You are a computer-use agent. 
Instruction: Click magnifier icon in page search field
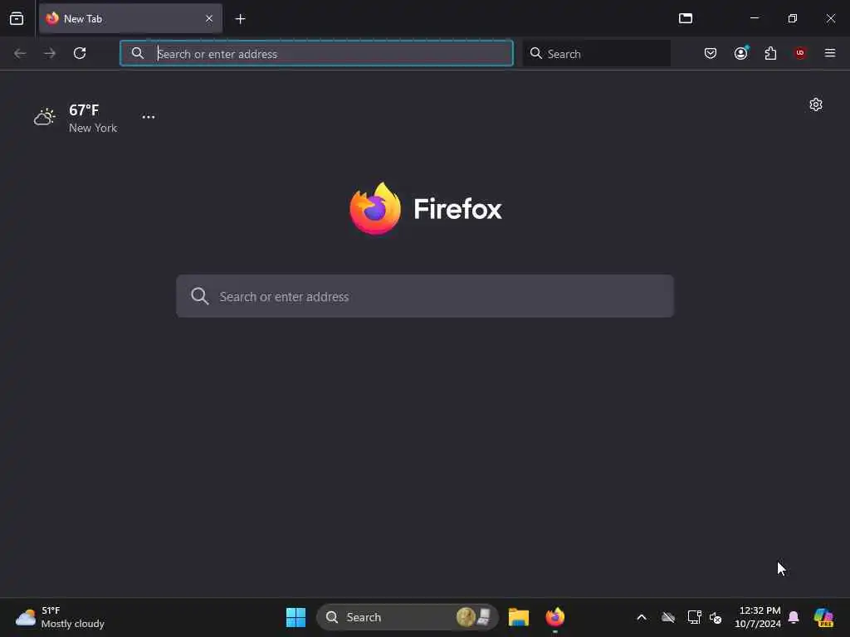[199, 296]
